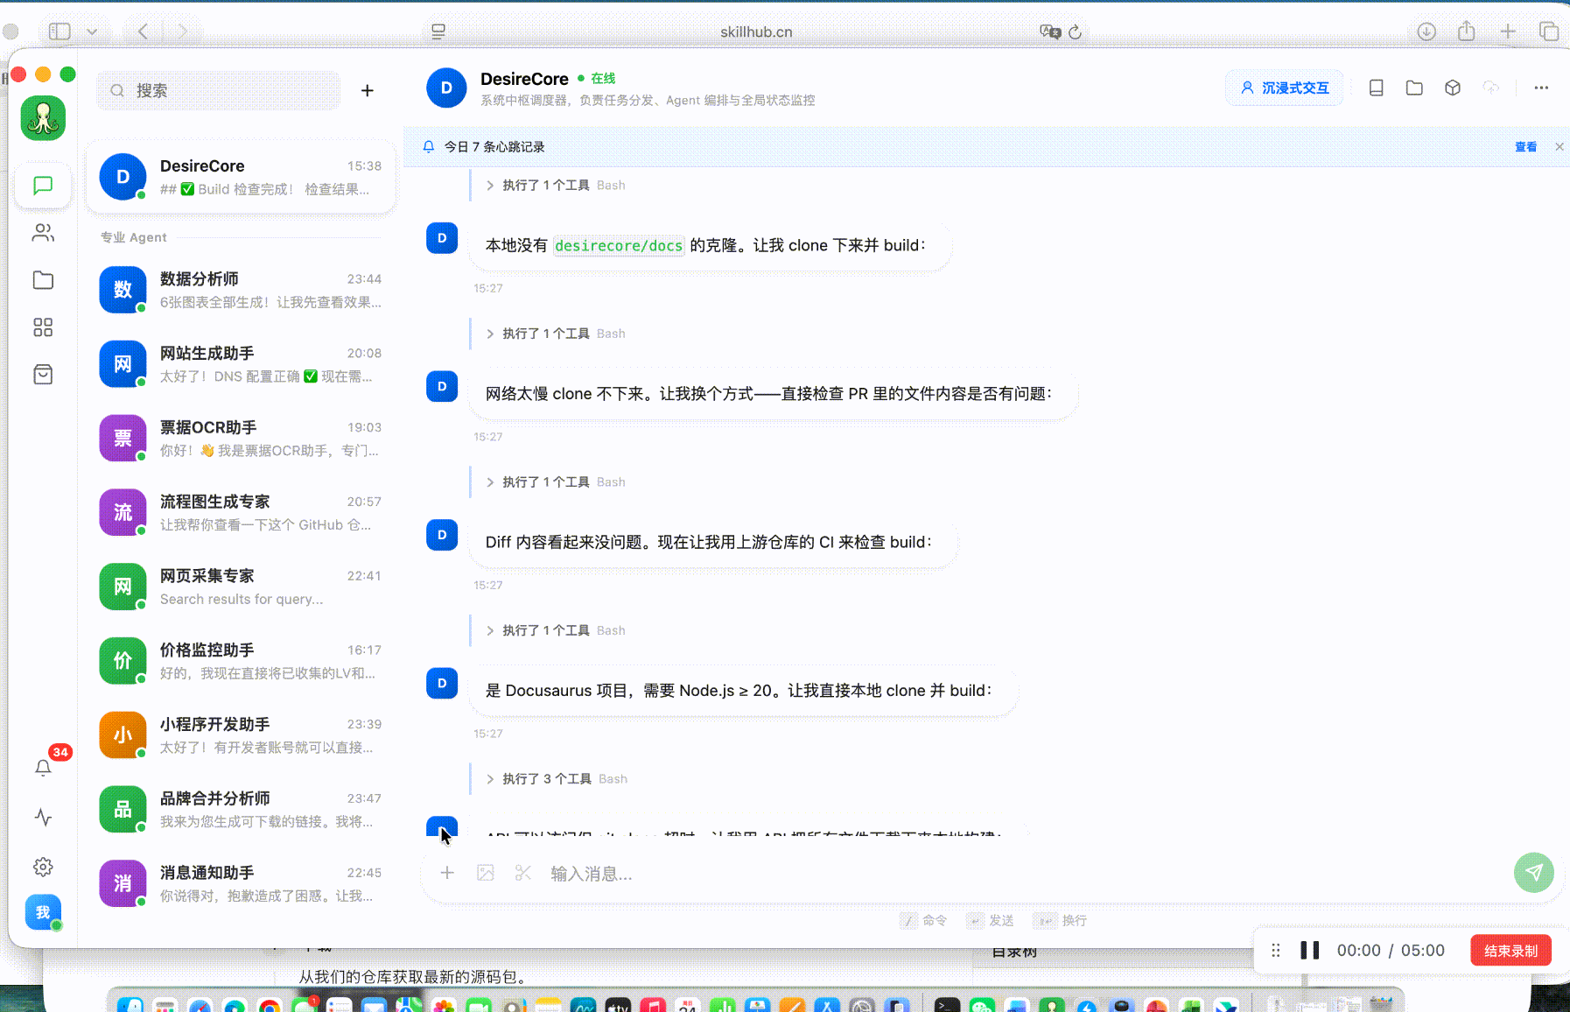The image size is (1570, 1012).
Task: Open the folder icon in left sidebar
Action: tap(43, 280)
